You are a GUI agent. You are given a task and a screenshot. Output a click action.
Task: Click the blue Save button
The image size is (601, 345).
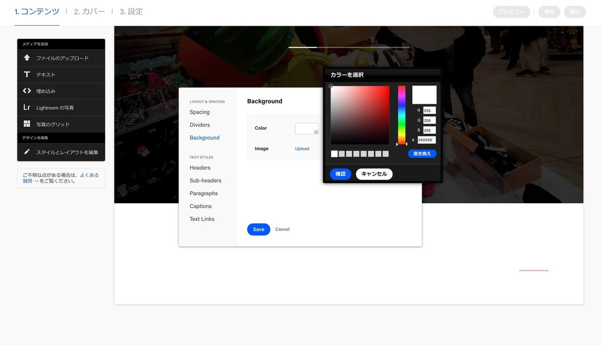[x=258, y=229]
